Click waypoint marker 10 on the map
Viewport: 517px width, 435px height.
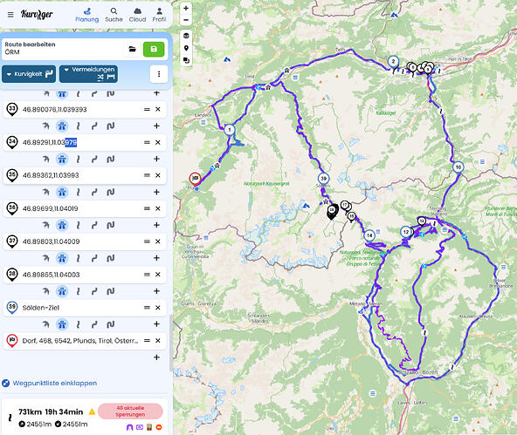click(458, 167)
